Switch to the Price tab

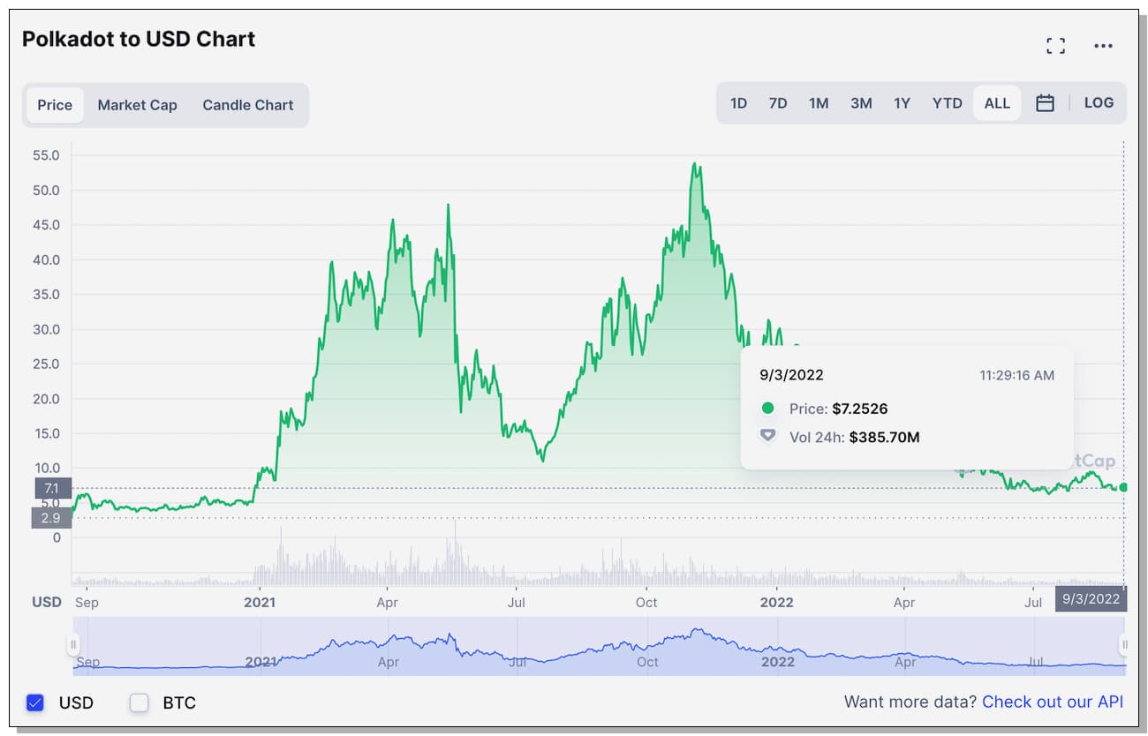pyautogui.click(x=55, y=105)
